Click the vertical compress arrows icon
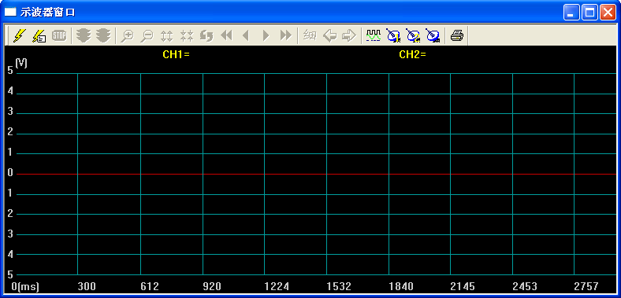This screenshot has height=298, width=621. pos(187,35)
